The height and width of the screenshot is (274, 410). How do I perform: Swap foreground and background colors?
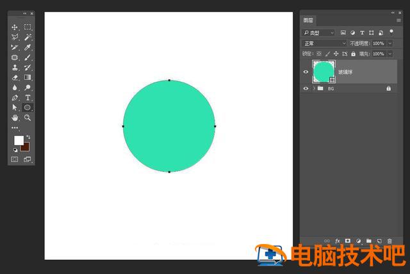pyautogui.click(x=28, y=137)
